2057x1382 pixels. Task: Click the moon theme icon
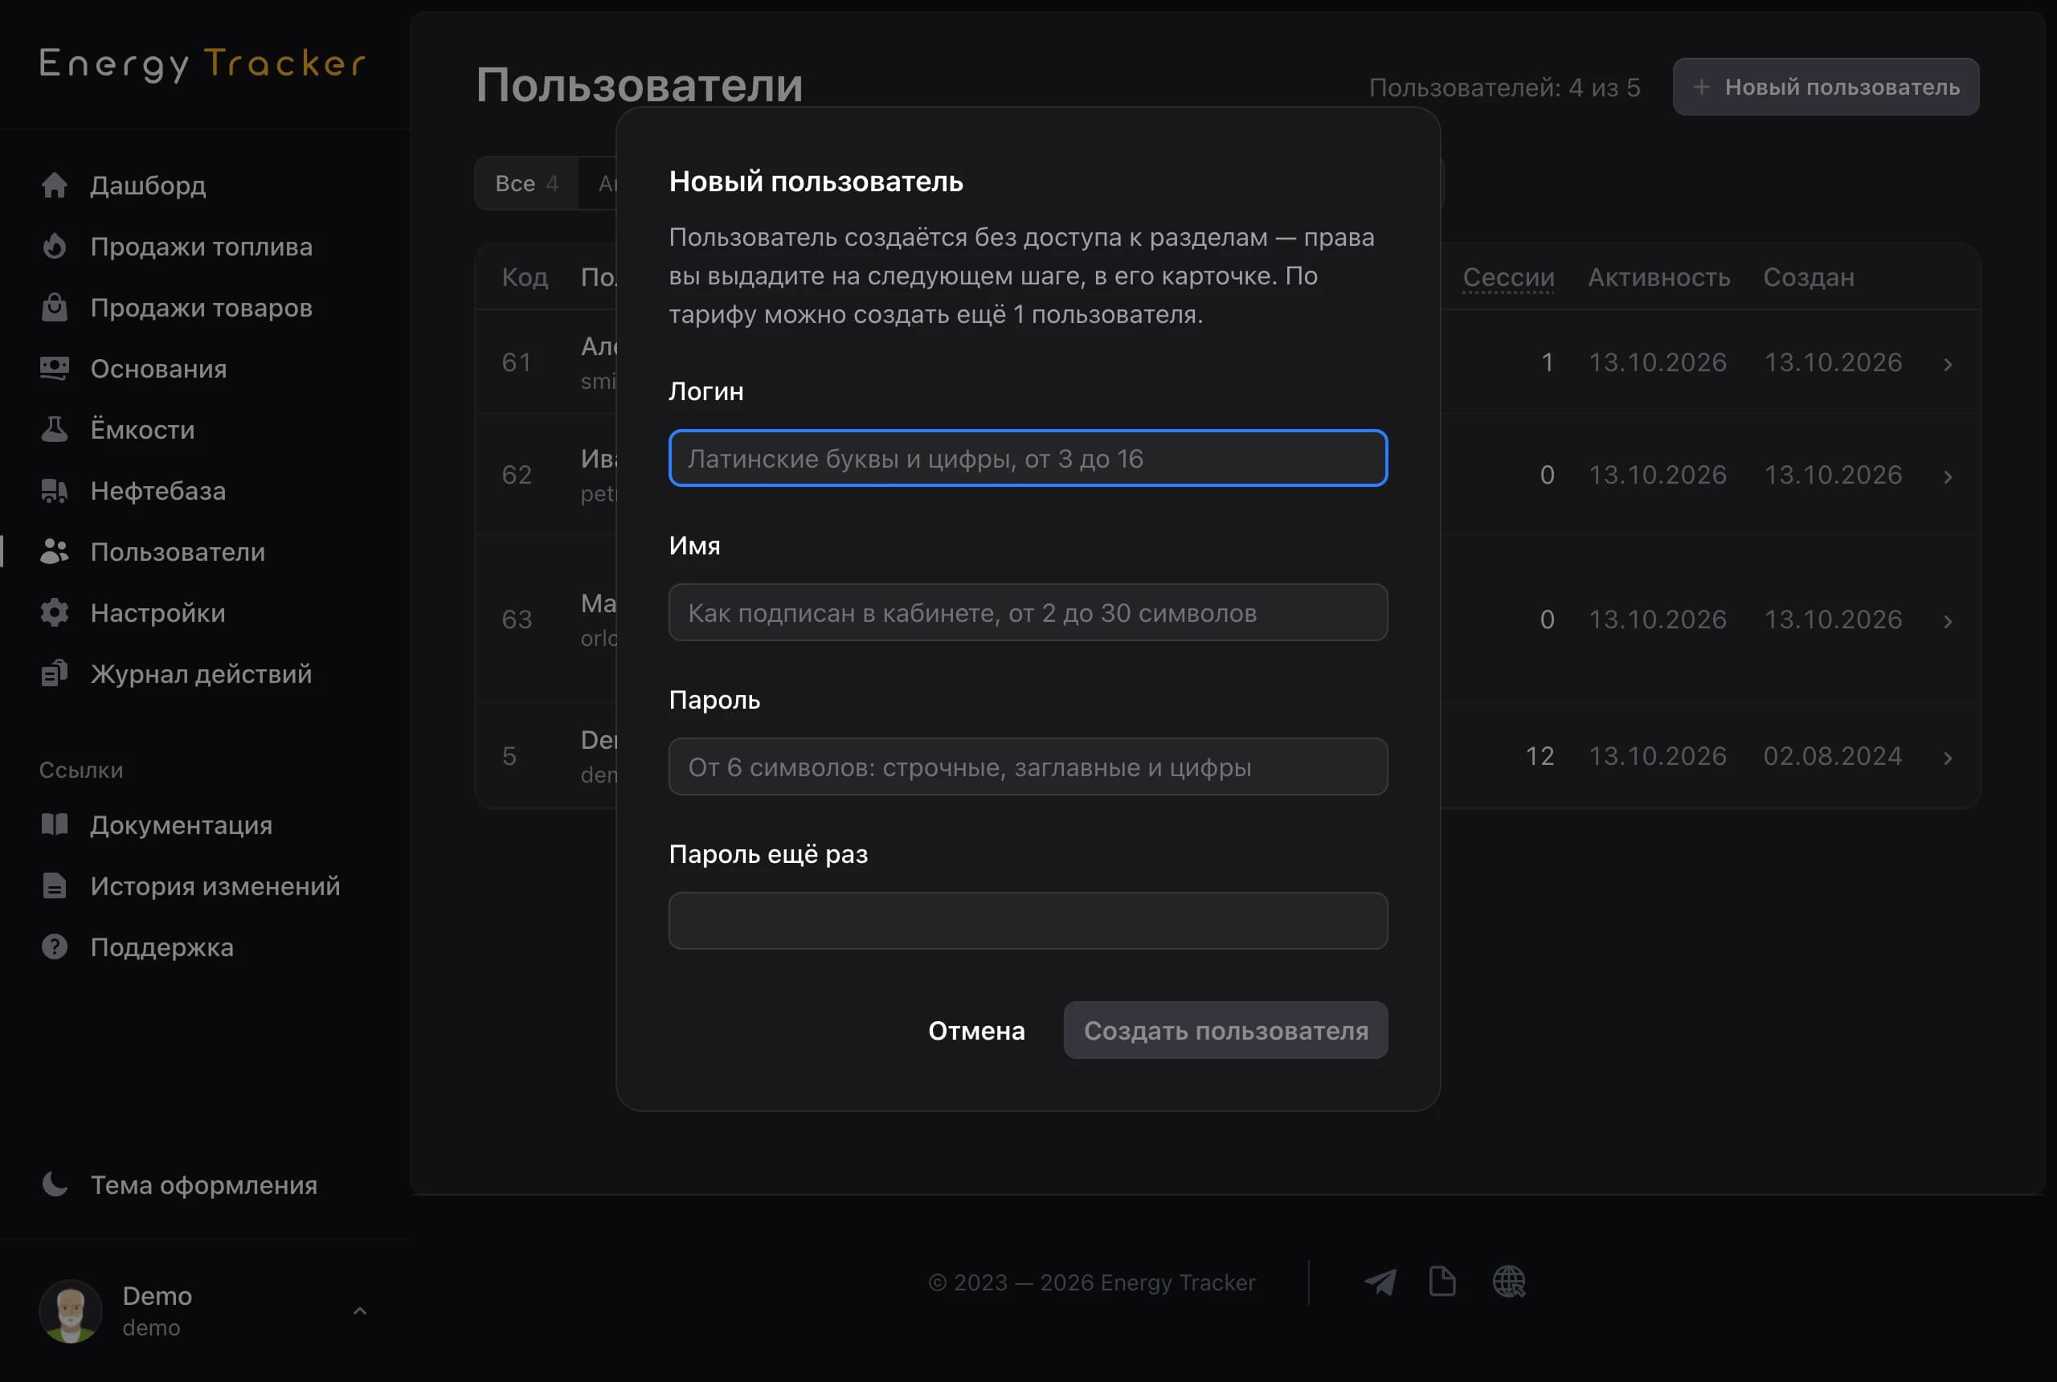pyautogui.click(x=55, y=1184)
